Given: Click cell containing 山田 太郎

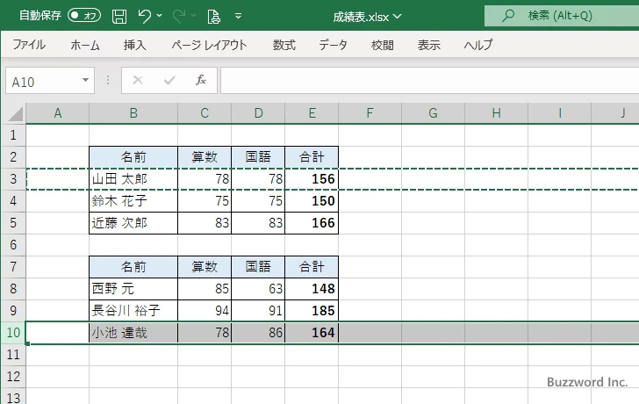Looking at the screenshot, I should pos(133,179).
